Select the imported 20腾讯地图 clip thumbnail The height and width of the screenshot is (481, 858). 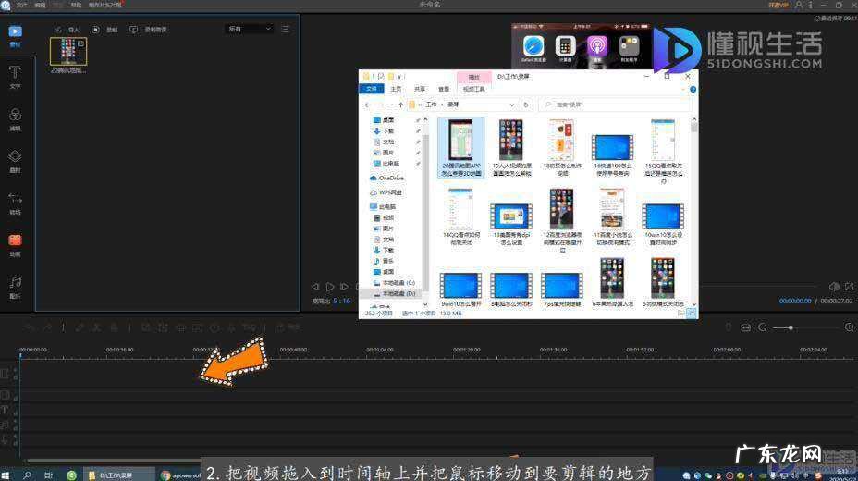pyautogui.click(x=67, y=51)
